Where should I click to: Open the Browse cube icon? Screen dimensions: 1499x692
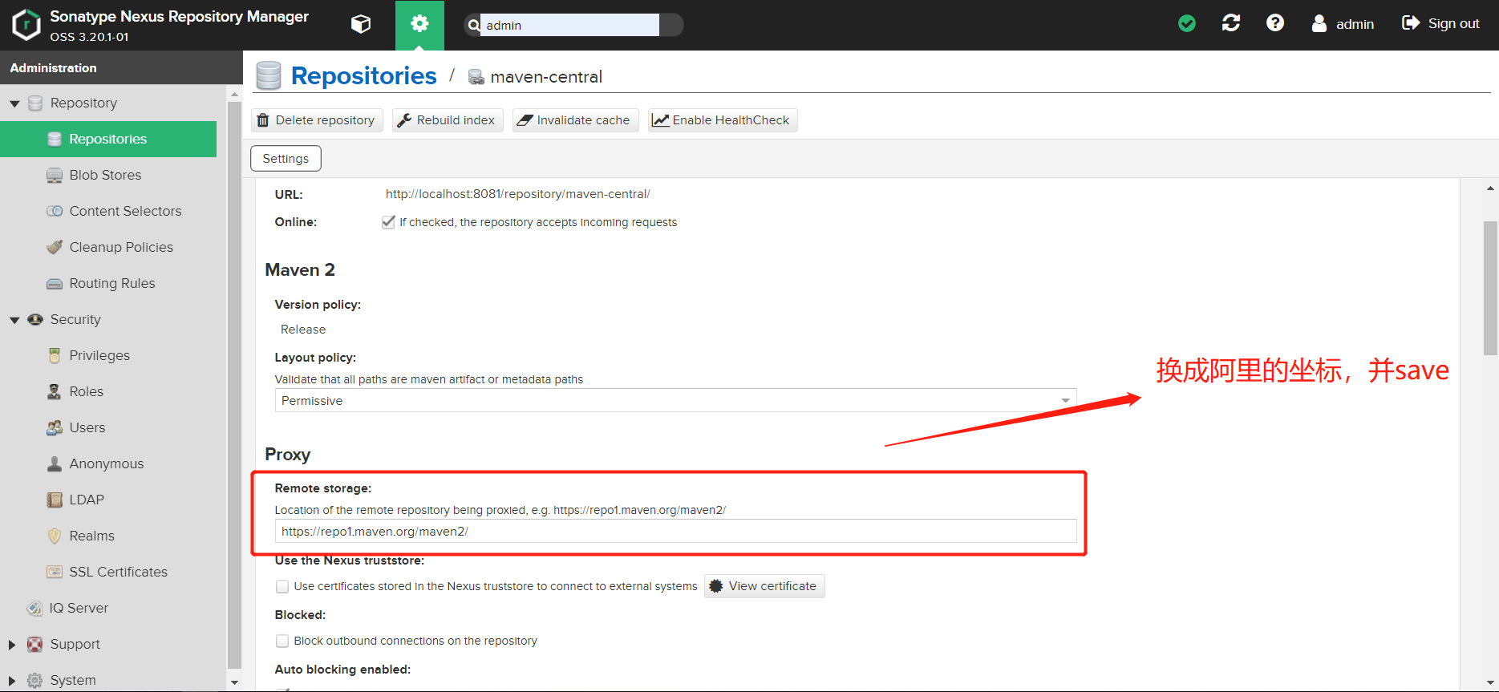pos(361,25)
